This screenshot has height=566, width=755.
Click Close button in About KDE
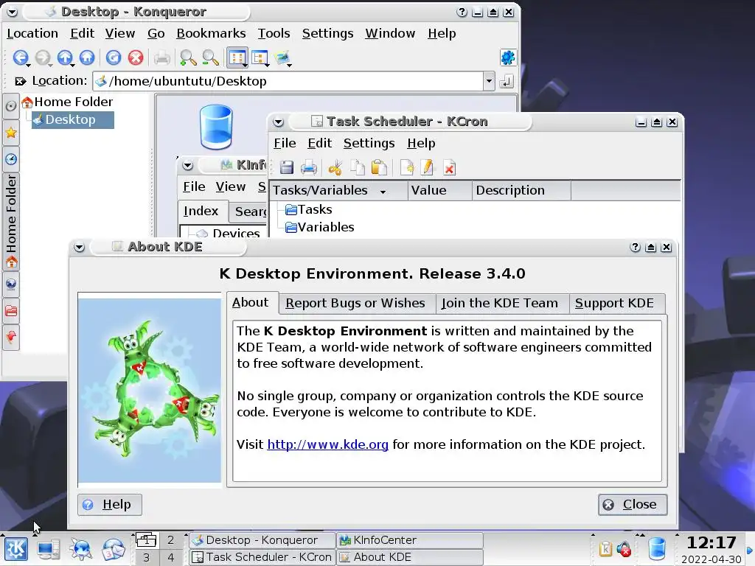pyautogui.click(x=633, y=504)
